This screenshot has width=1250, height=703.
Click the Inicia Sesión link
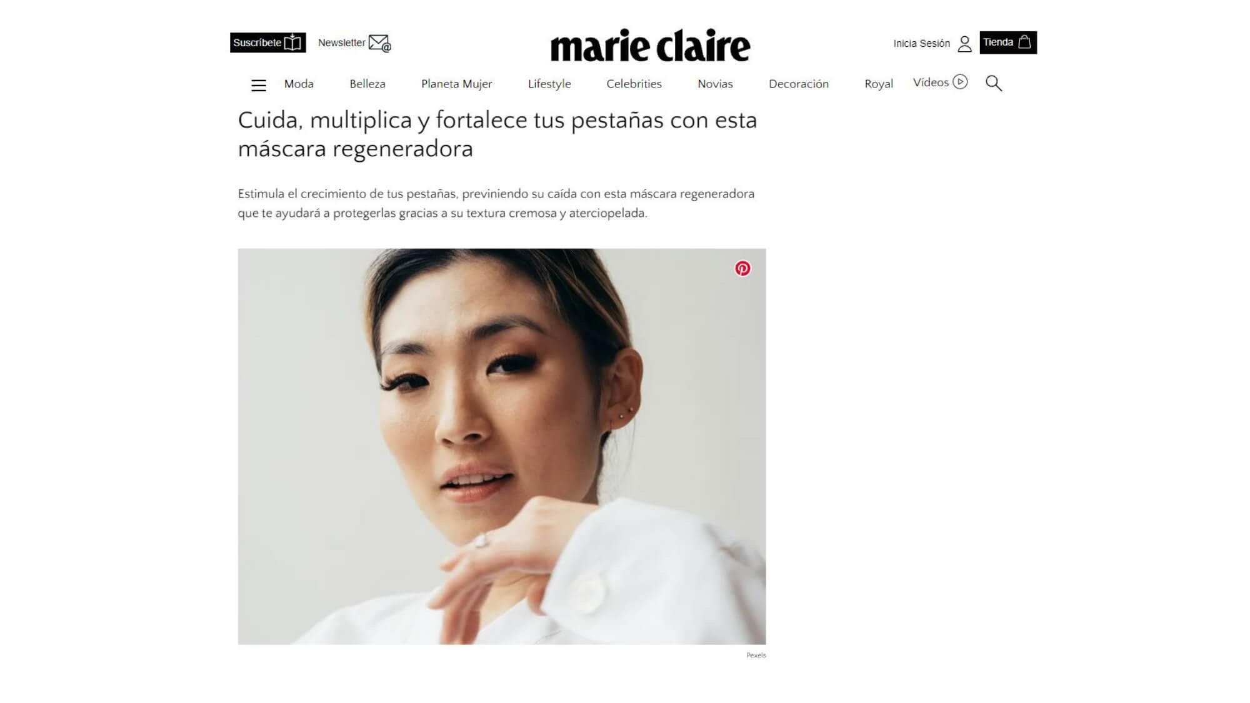pyautogui.click(x=921, y=43)
